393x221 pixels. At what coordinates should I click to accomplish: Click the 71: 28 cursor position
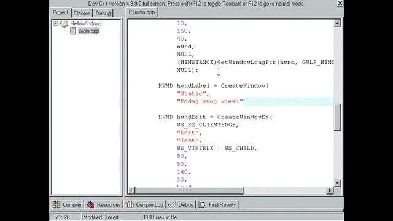point(63,217)
